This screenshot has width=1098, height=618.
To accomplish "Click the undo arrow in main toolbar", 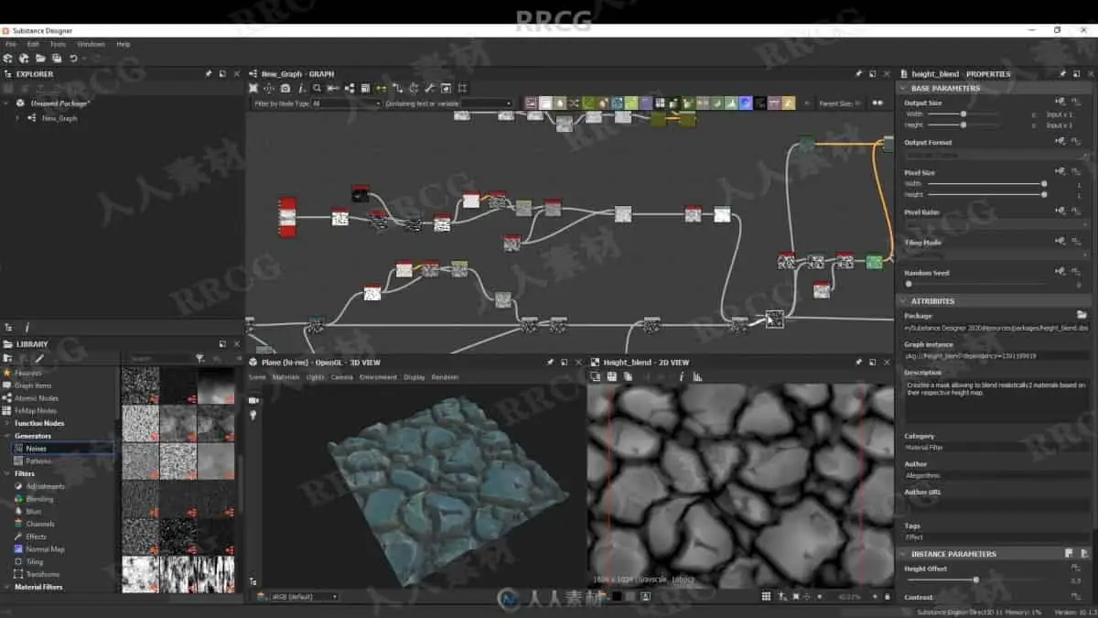I will click(x=73, y=59).
